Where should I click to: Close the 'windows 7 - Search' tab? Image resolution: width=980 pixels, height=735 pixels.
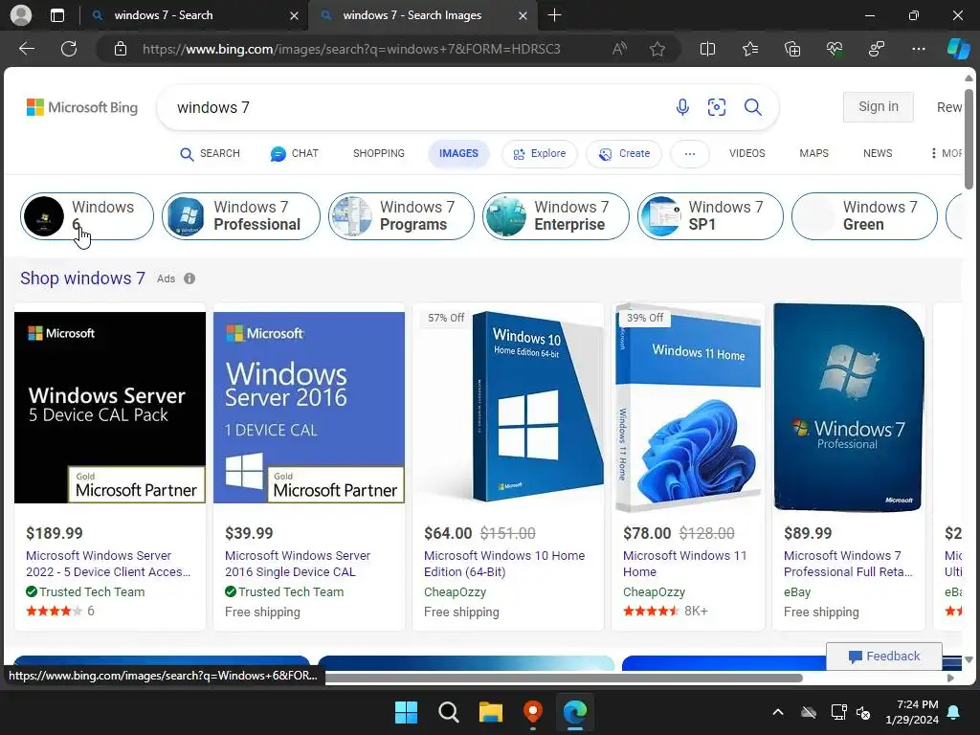click(294, 15)
